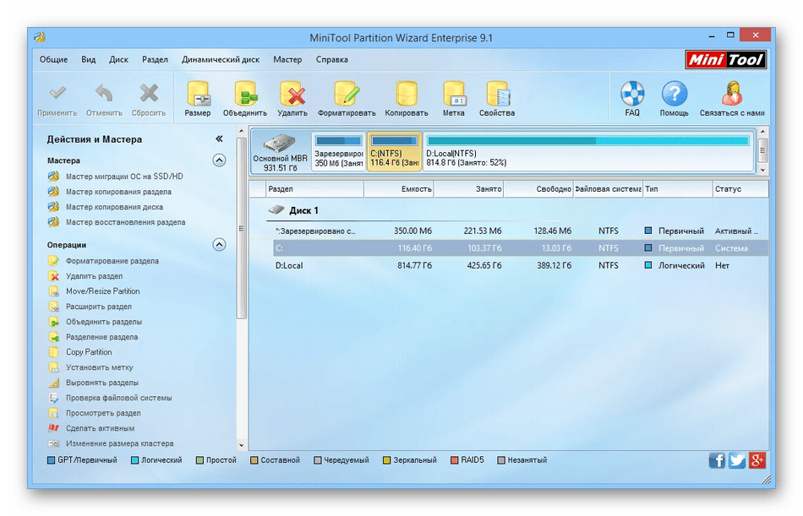Open the Facebook social icon
Screen dimensions: 803x516
tap(717, 460)
